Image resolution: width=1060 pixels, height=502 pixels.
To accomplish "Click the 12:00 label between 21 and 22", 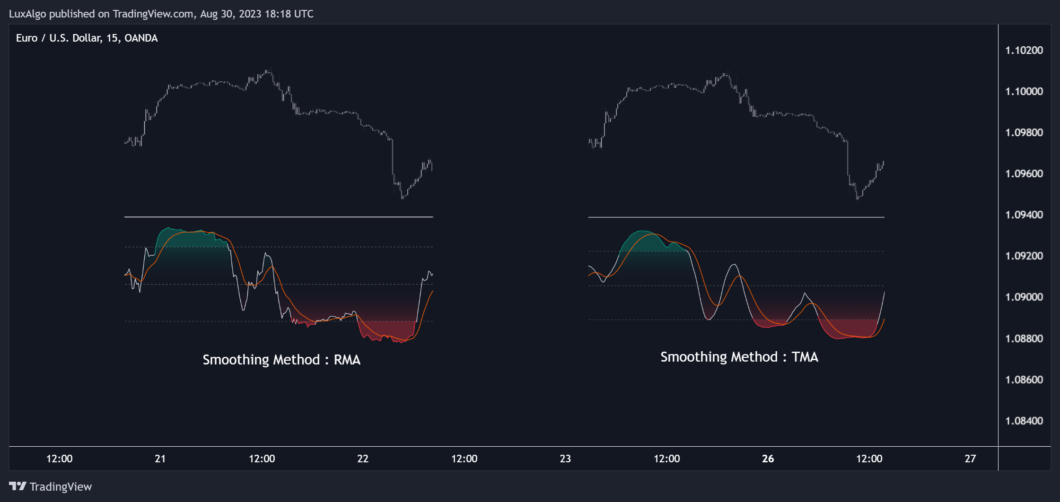I will click(x=262, y=459).
